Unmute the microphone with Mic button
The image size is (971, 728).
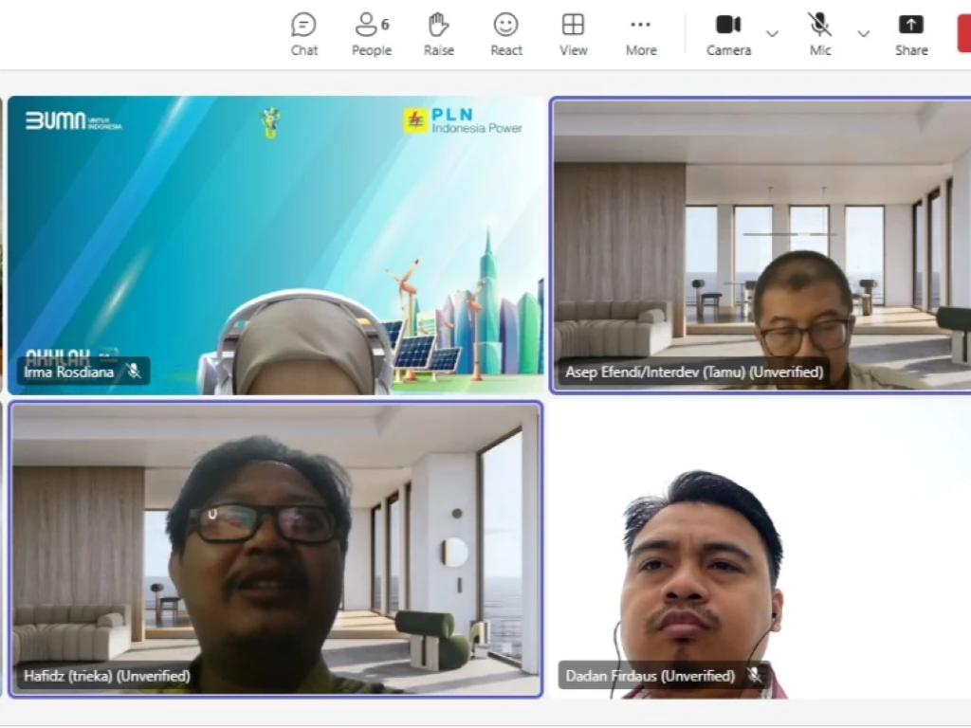click(x=819, y=34)
